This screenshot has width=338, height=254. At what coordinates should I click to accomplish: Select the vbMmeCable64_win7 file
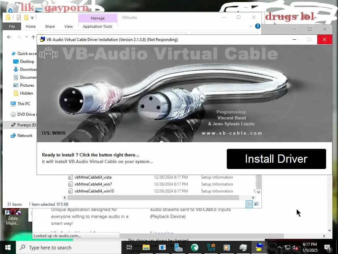click(x=93, y=184)
